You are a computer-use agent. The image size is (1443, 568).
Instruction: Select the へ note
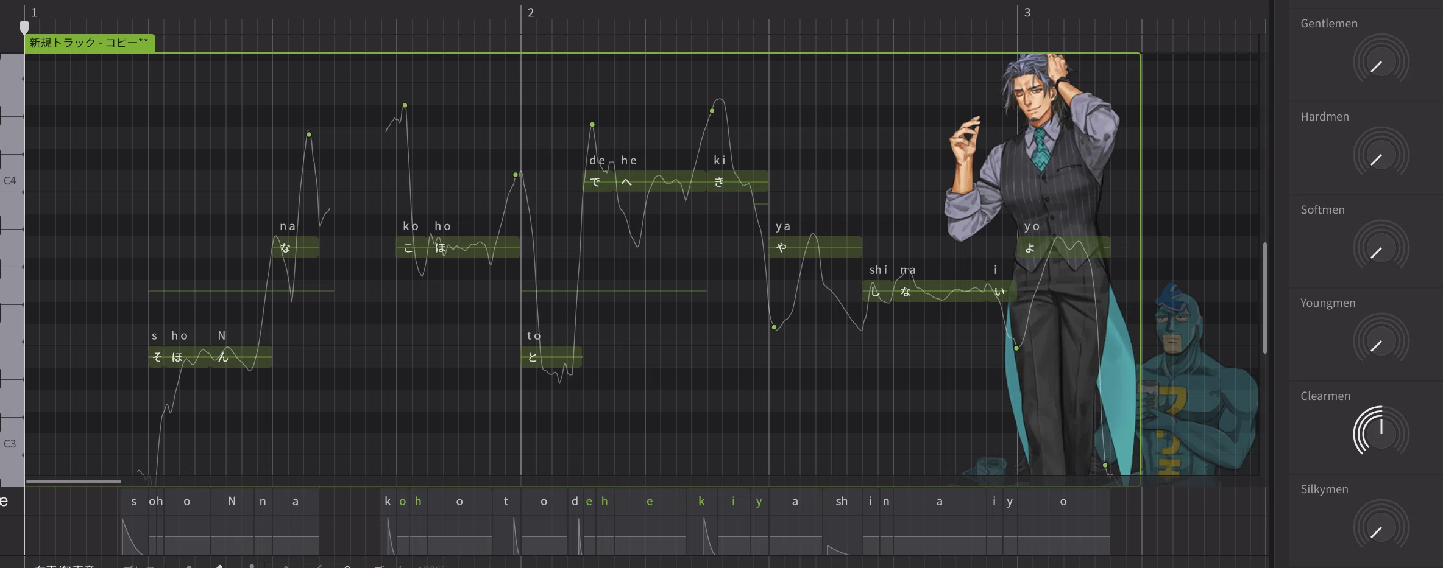pyautogui.click(x=661, y=181)
